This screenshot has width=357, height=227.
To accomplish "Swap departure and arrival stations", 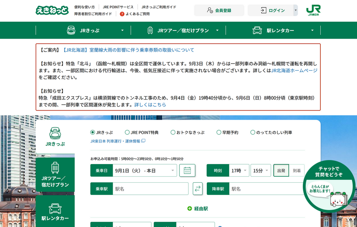I will coord(197,189).
